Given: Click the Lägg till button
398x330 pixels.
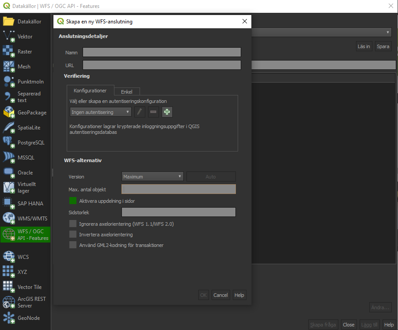Looking at the screenshot, I should [x=369, y=325].
